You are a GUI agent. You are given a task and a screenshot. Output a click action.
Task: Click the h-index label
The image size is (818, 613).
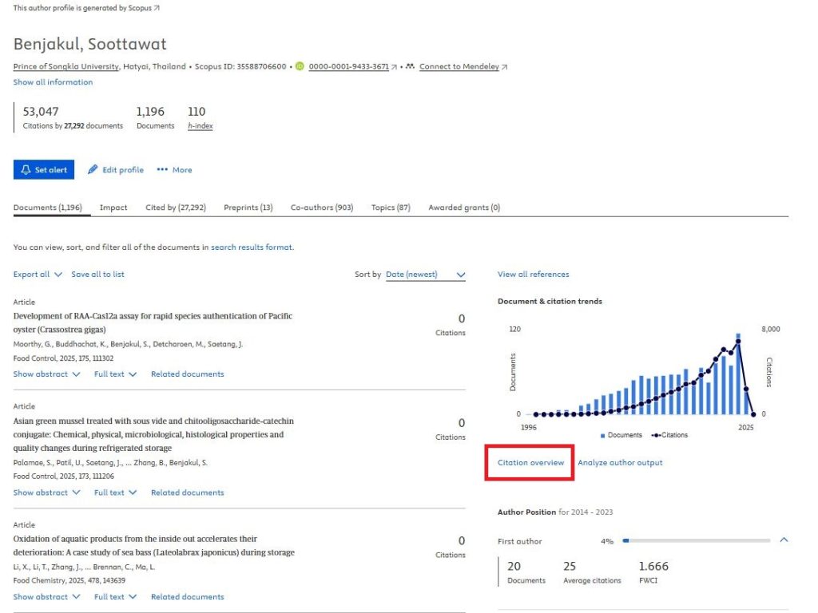point(200,126)
